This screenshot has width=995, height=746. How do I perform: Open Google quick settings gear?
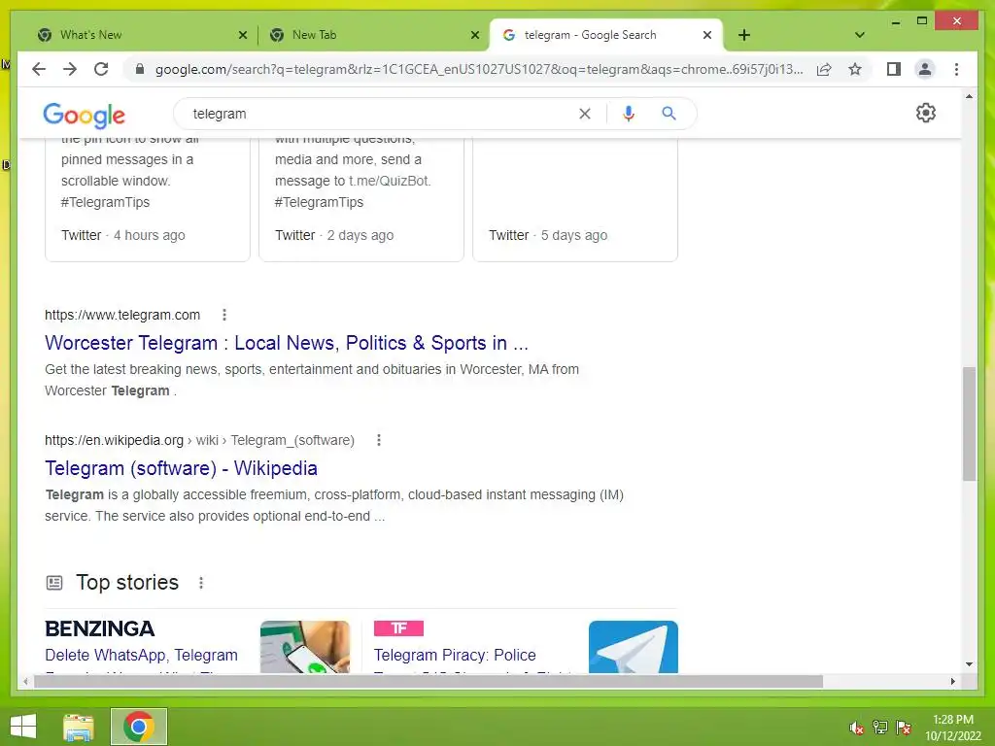click(x=926, y=113)
